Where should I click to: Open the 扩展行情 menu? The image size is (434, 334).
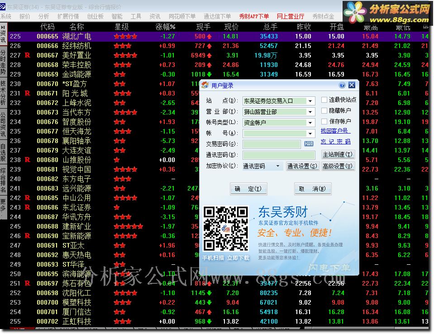click(x=68, y=17)
